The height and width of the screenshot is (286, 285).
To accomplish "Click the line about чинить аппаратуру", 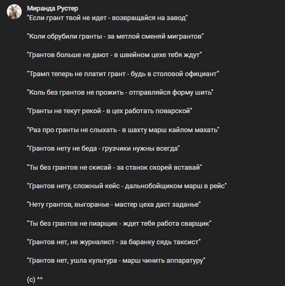I will pos(116,261).
